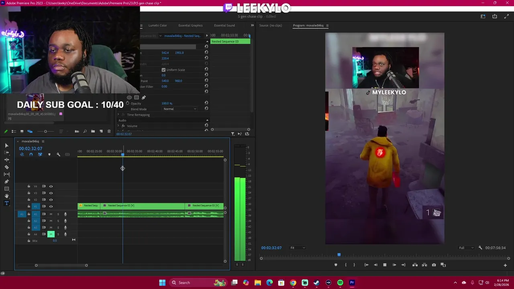Toggle Uniform Scale checkbox

coord(163,70)
